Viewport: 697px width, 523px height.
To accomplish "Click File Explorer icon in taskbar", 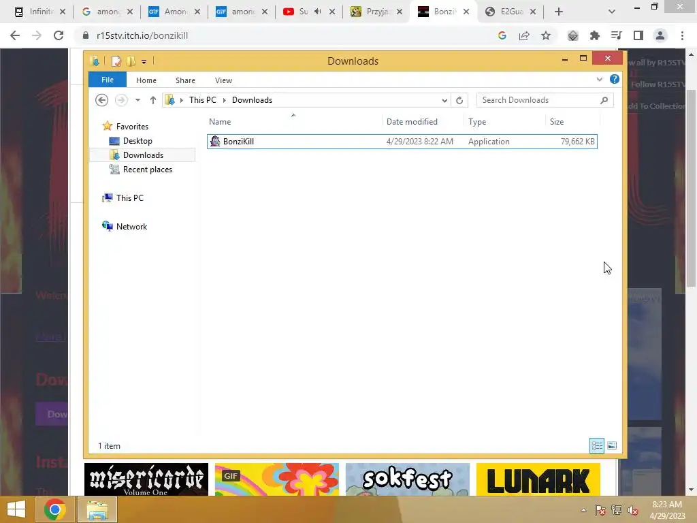I will coord(97,509).
